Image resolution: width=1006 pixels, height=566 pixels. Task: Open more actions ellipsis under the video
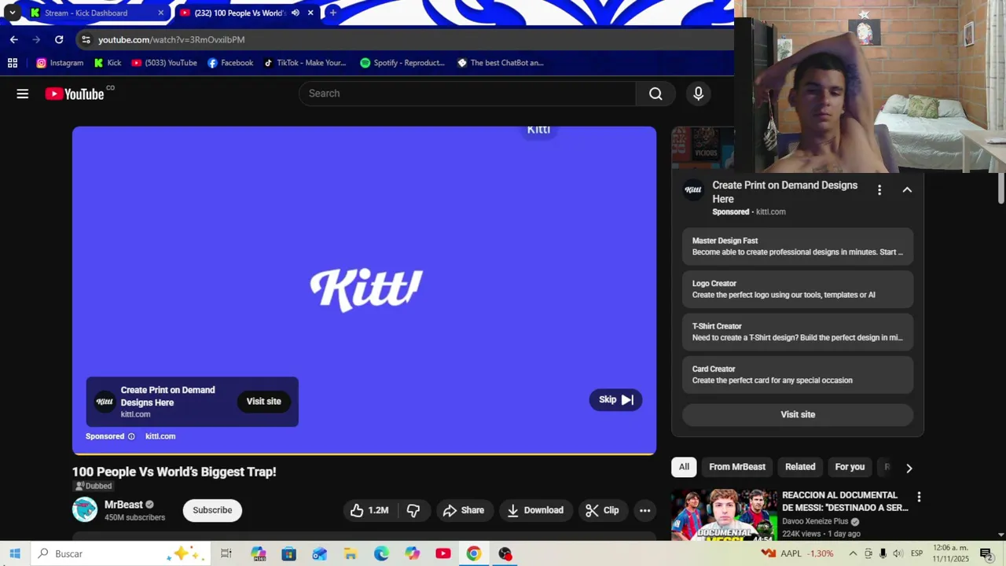(x=644, y=510)
